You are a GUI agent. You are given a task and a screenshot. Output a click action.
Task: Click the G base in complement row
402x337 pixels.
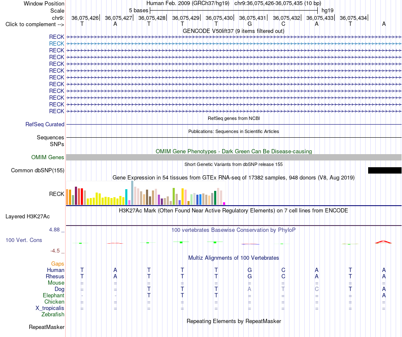pos(250,24)
